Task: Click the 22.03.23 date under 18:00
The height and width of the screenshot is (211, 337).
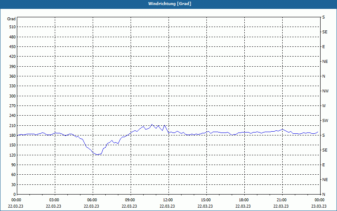Action: click(x=243, y=206)
